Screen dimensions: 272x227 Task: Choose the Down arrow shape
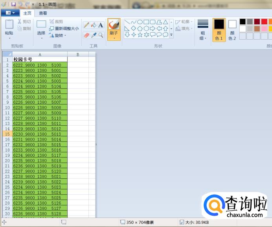(127, 35)
